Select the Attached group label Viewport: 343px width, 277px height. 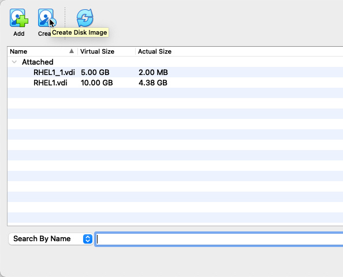pyautogui.click(x=38, y=62)
